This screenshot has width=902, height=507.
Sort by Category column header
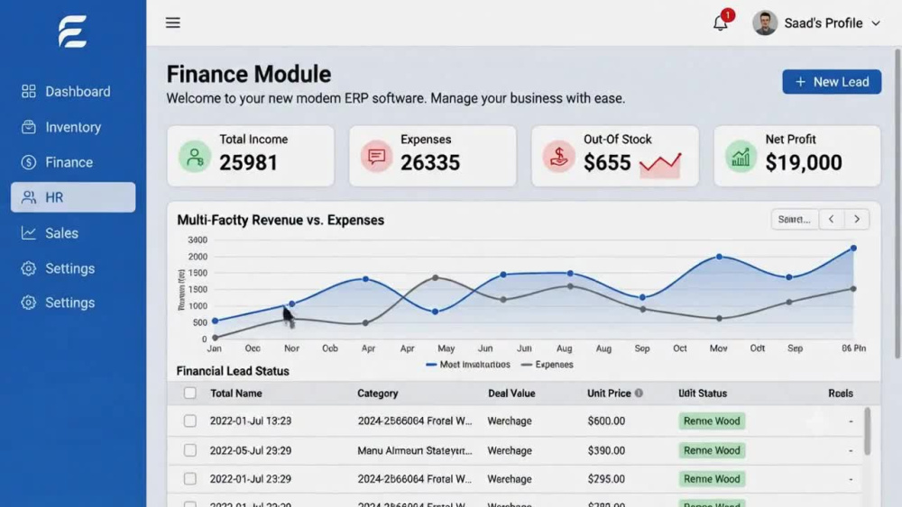pos(377,394)
